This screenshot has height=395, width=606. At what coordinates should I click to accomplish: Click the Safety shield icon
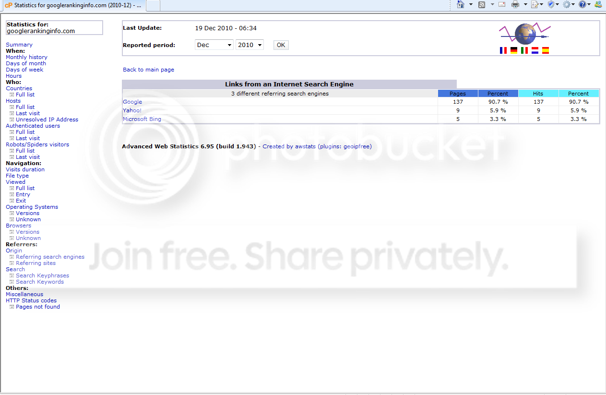coord(551,4)
